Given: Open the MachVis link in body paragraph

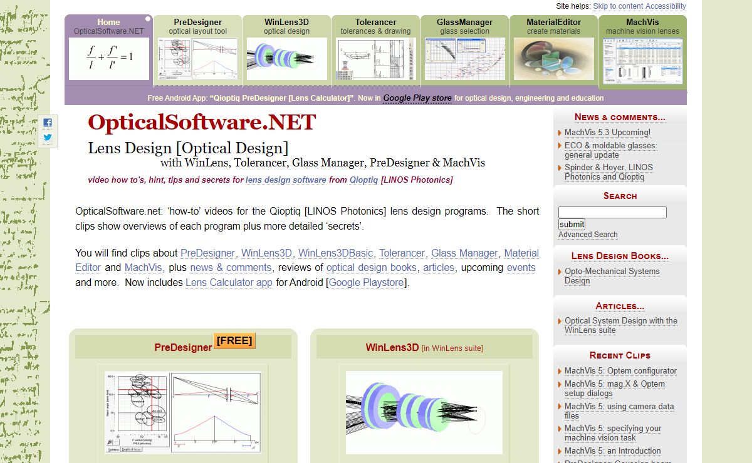Looking at the screenshot, I should [x=144, y=267].
